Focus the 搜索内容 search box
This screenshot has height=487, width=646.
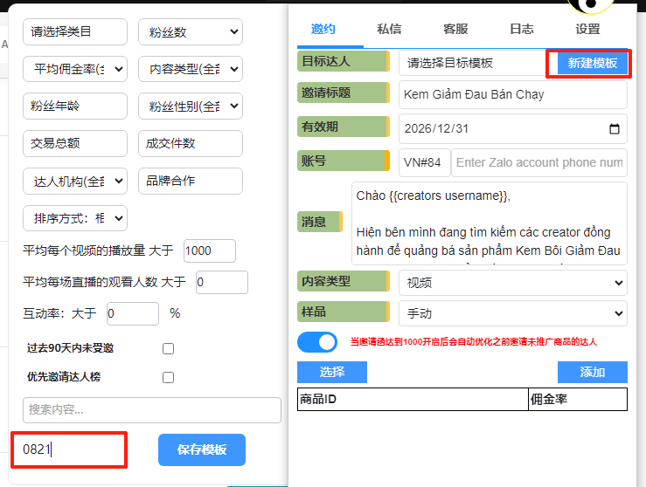[152, 409]
